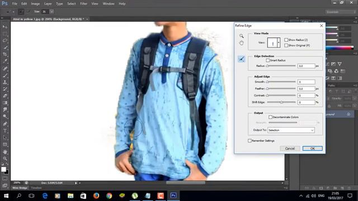Screen dimensions: 358x201
Task: Open the Mini Bridge tab
Action: pos(20,188)
